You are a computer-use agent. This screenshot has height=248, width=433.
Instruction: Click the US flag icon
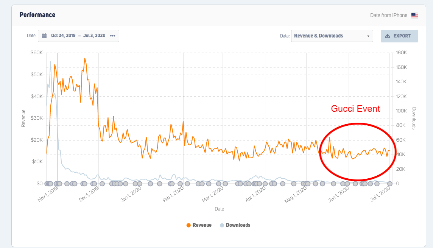(415, 16)
